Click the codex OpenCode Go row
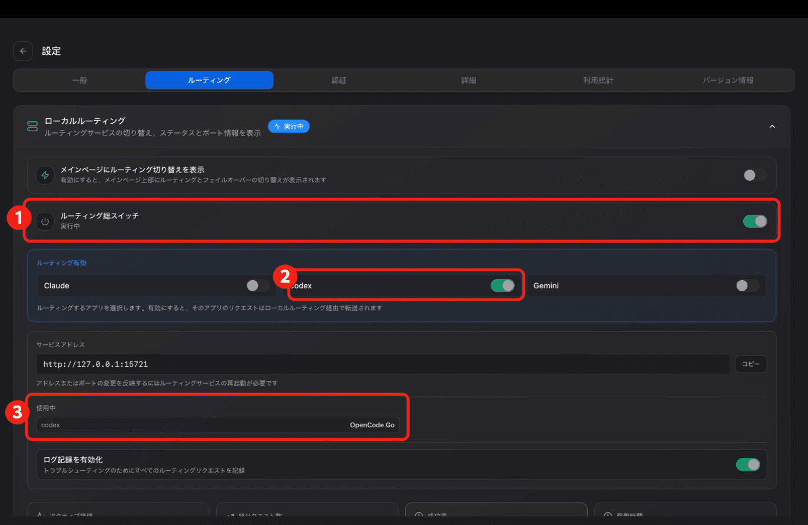 [218, 425]
